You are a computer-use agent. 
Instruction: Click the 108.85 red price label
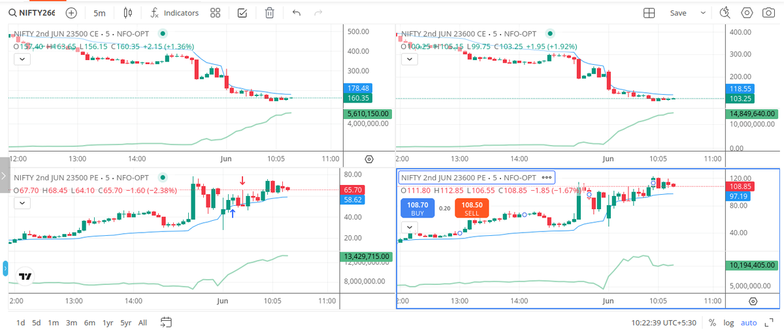click(x=742, y=186)
